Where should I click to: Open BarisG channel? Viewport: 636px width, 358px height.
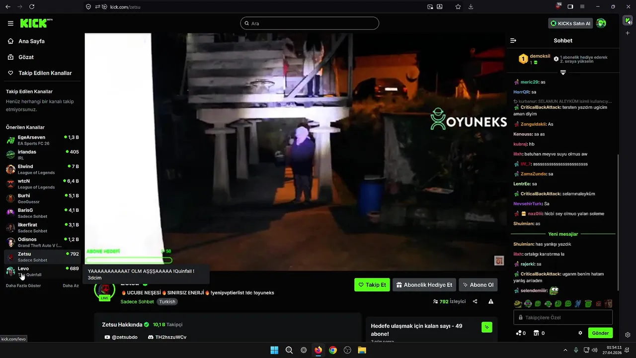tap(42, 213)
